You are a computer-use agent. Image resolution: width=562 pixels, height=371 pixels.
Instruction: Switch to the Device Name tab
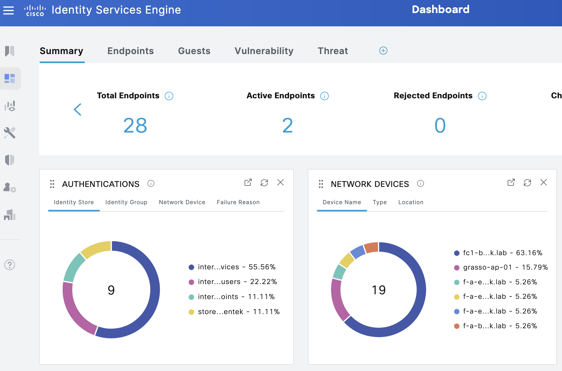pos(342,202)
